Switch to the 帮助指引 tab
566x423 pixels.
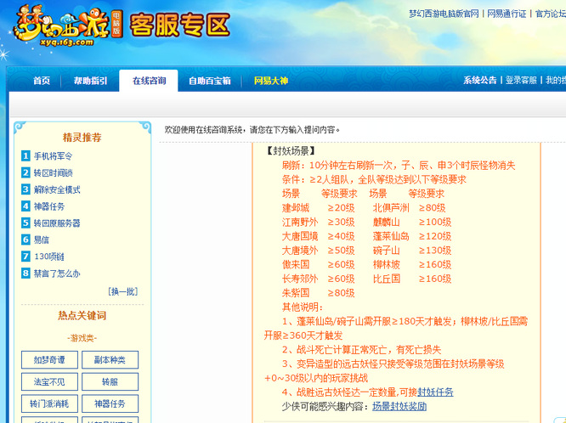pos(90,81)
